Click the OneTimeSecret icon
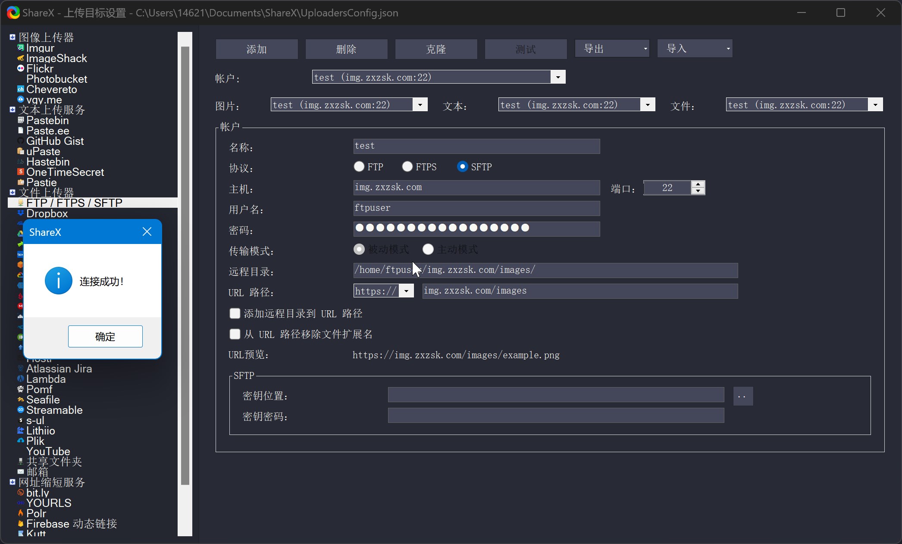Screen dimensions: 902x544 [20, 172]
